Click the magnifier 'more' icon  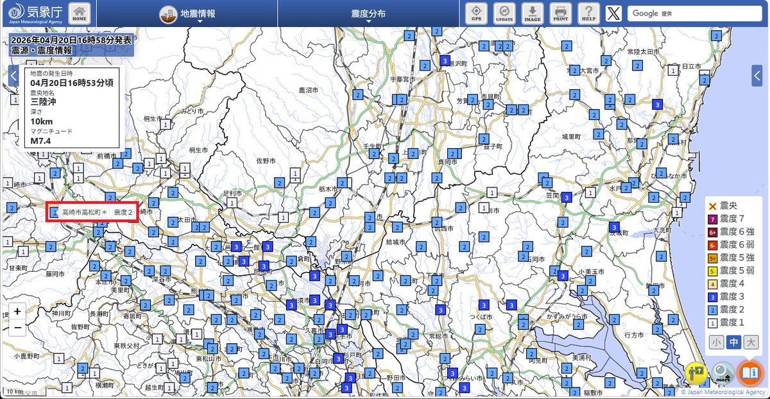[723, 373]
